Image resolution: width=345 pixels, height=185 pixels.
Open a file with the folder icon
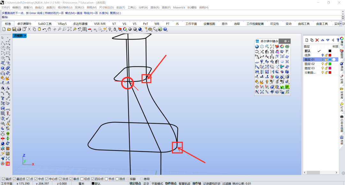9,29
